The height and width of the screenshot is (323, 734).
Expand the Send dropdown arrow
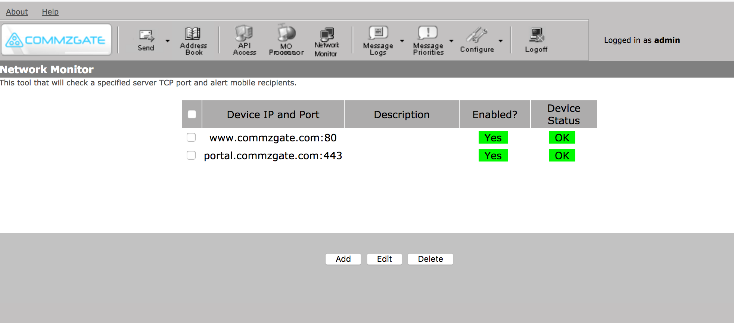pos(168,41)
